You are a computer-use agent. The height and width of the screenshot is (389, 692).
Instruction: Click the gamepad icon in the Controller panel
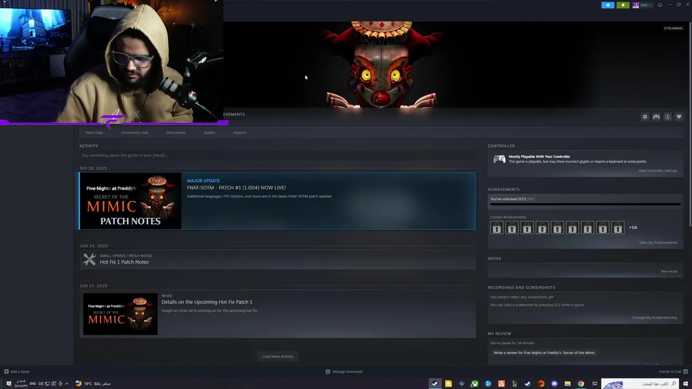tap(500, 159)
